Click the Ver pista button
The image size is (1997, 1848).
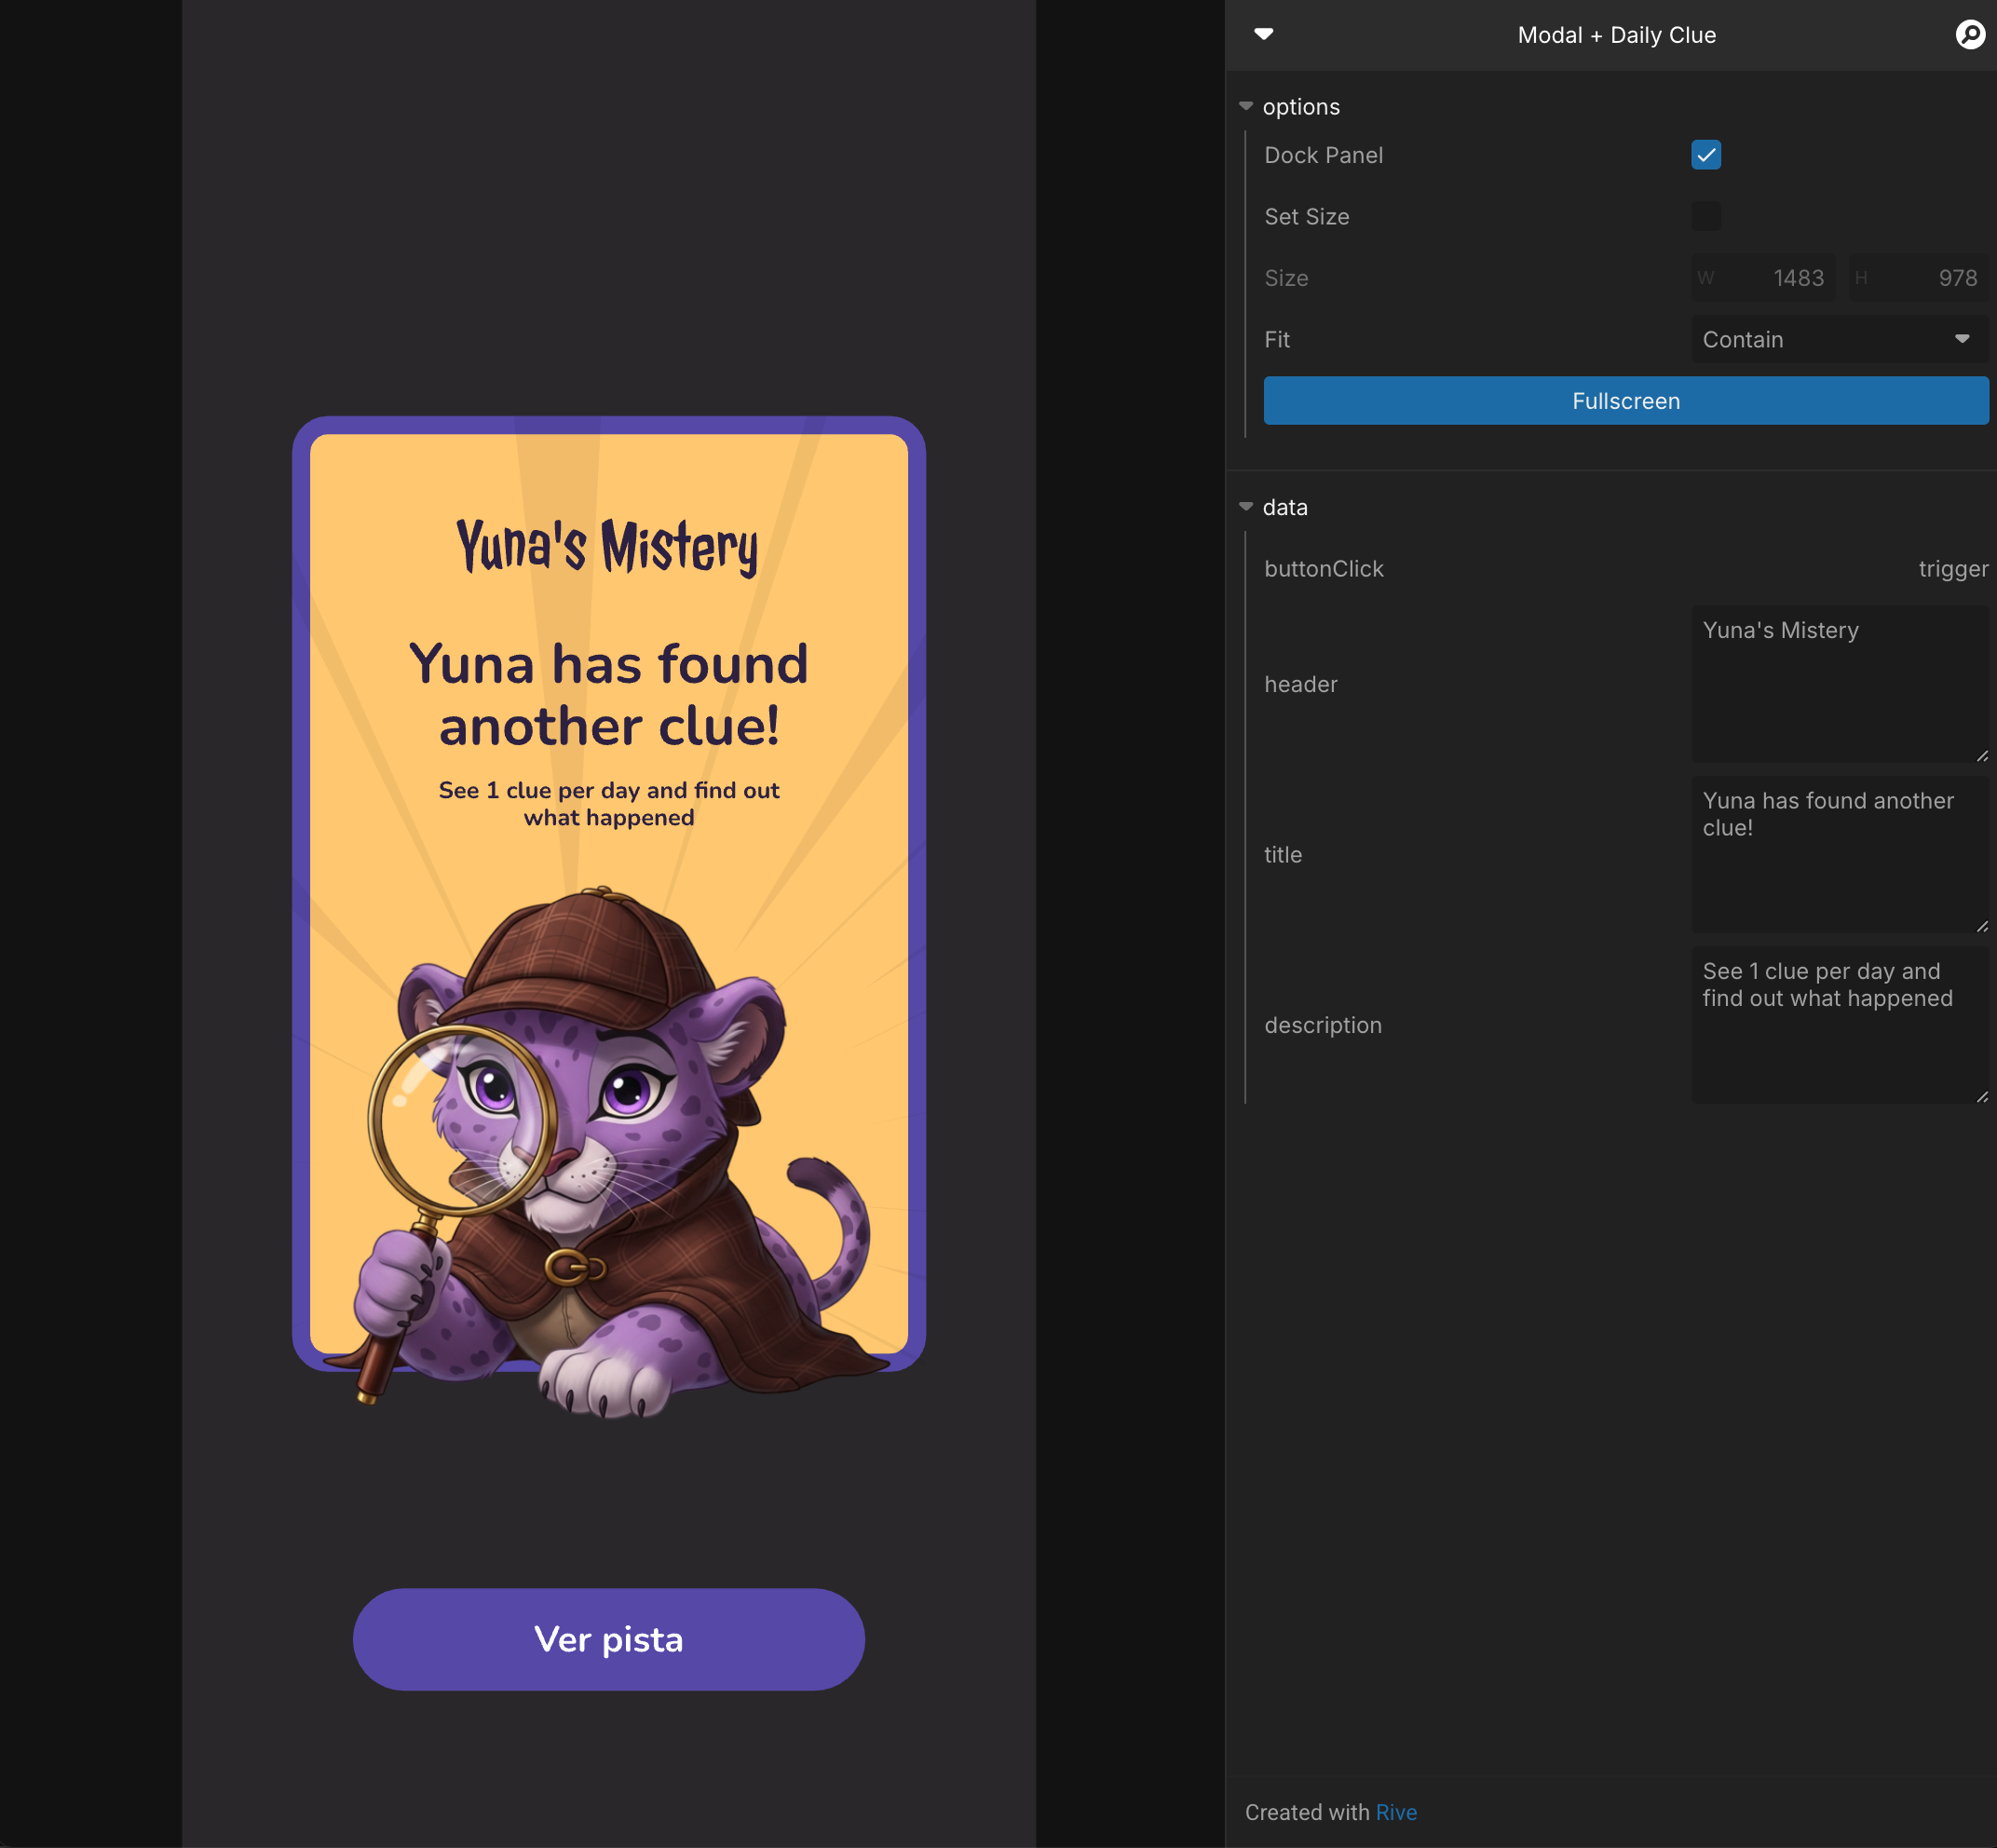608,1640
